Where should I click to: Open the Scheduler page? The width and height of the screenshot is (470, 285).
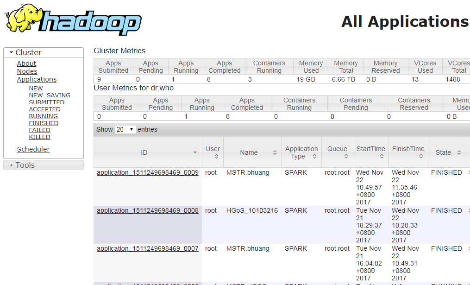point(33,149)
